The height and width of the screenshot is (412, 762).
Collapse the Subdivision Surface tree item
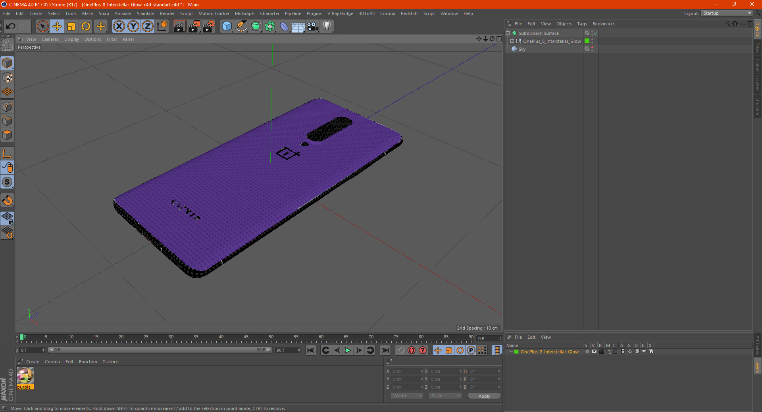508,33
